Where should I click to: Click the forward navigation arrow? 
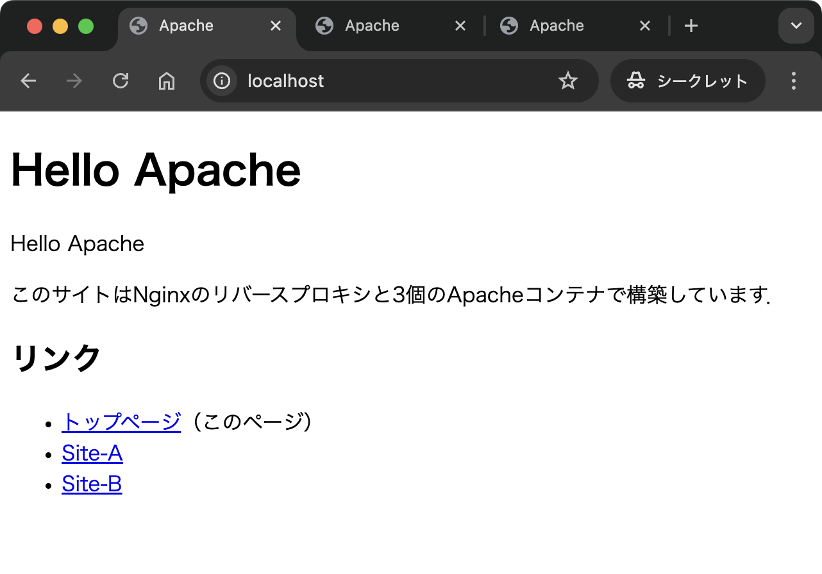point(74,81)
